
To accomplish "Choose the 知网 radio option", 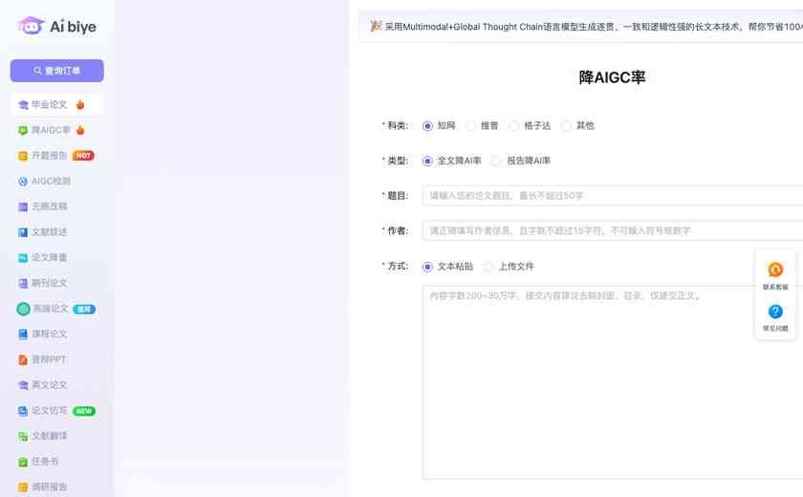I will (x=427, y=126).
